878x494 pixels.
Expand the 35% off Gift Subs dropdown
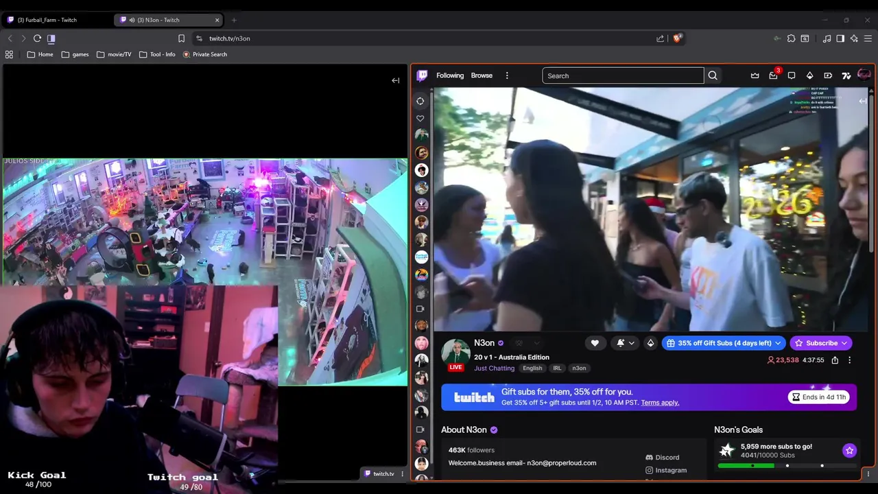pyautogui.click(x=724, y=343)
